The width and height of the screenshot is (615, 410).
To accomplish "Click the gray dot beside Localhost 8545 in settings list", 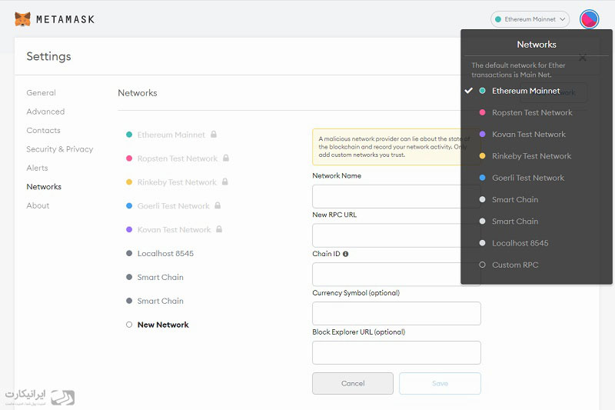I will [129, 253].
